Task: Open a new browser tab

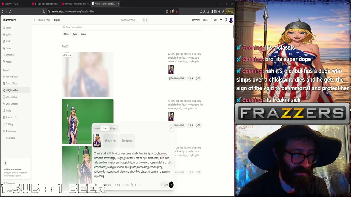Action: click(x=123, y=4)
